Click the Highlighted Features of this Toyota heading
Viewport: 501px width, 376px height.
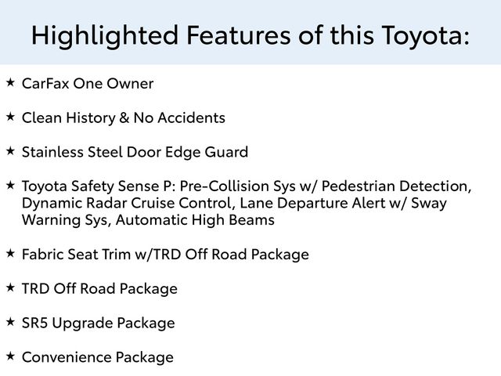tap(250, 35)
